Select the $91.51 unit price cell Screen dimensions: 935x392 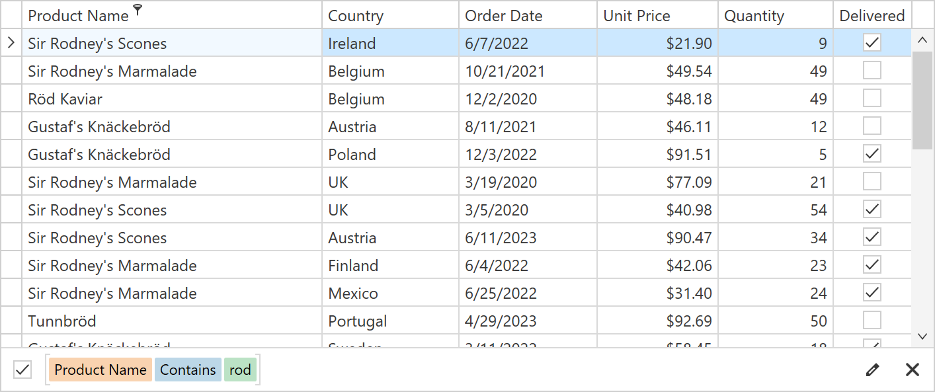[x=689, y=155]
